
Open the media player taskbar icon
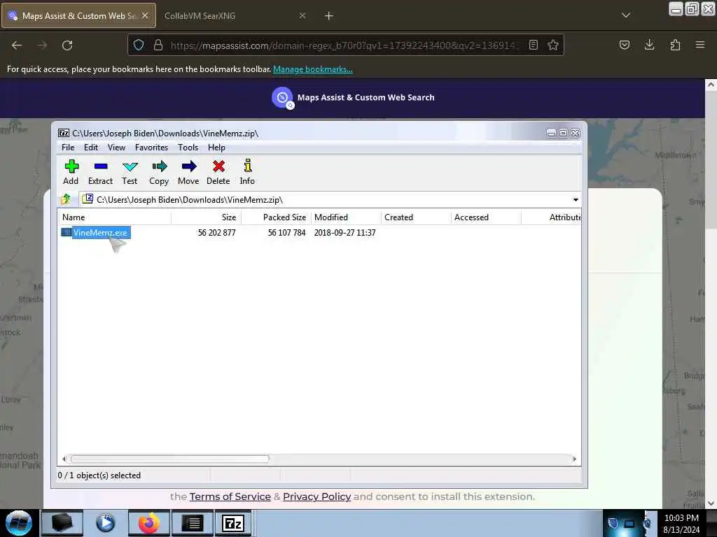[x=105, y=523]
